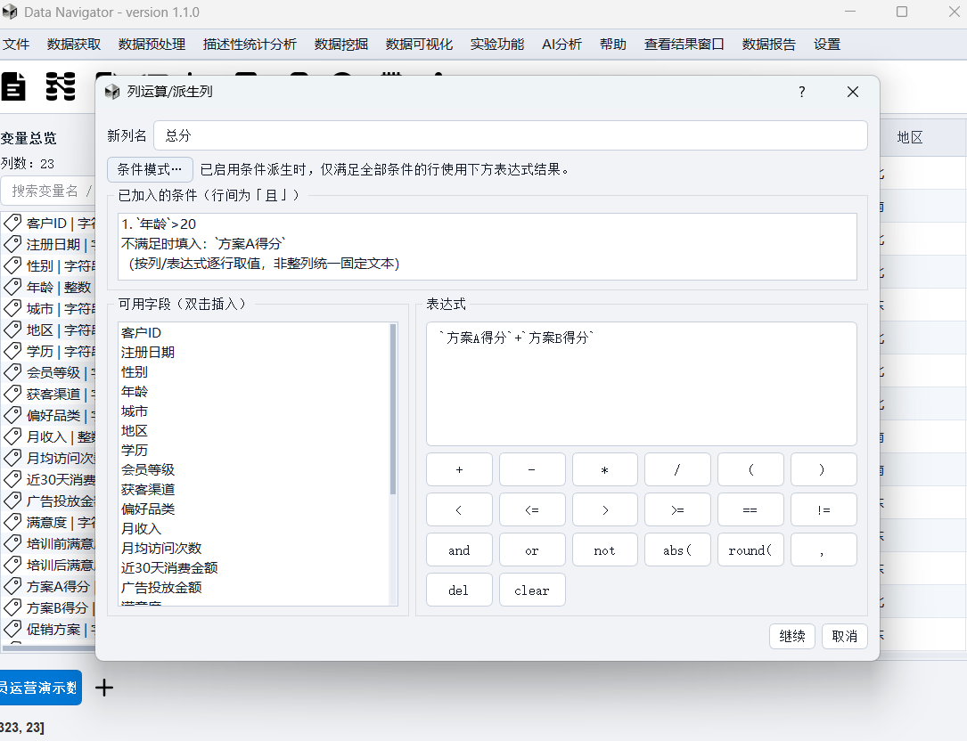Open the 数据报告 menu
The image size is (967, 741).
click(769, 45)
